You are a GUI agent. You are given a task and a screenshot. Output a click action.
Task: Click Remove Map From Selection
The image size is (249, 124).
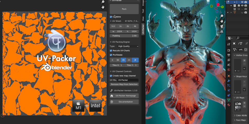pyautogui.click(x=124, y=84)
